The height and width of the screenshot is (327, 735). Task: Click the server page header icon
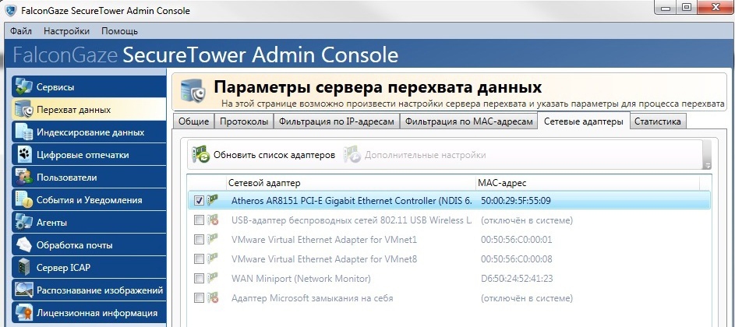(193, 92)
